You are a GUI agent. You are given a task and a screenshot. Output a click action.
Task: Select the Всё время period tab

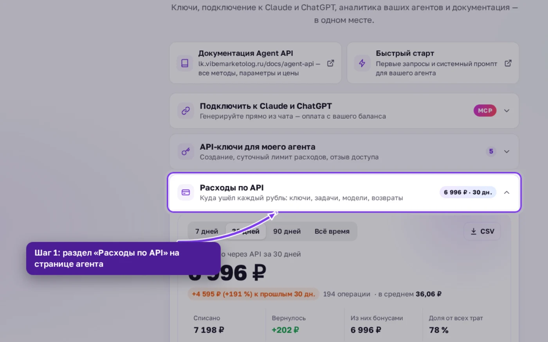coord(332,231)
